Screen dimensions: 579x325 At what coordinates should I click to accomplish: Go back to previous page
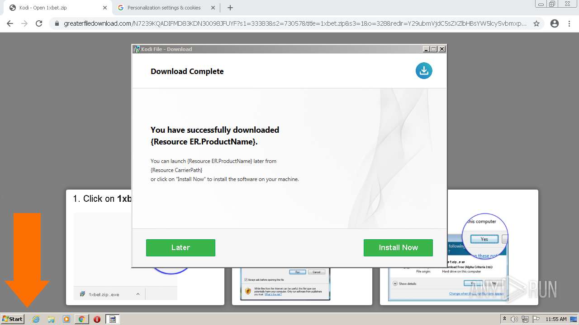tap(10, 23)
